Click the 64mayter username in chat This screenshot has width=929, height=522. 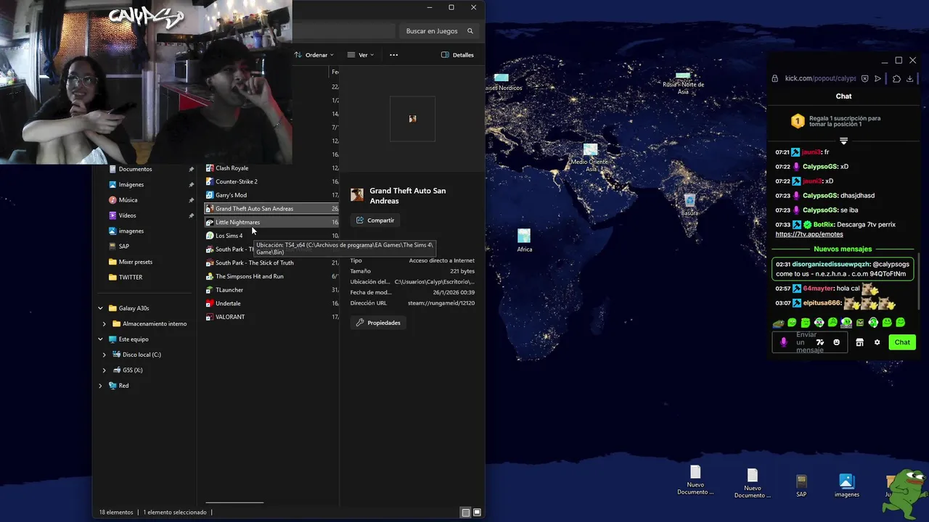pos(818,289)
